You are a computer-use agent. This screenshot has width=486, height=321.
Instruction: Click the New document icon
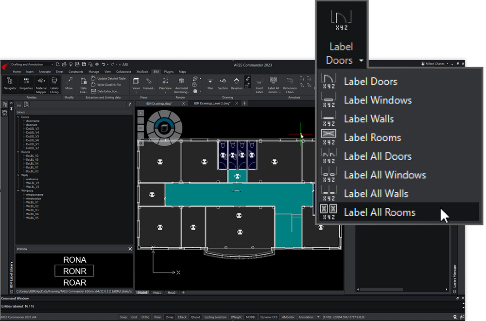tap(58, 65)
